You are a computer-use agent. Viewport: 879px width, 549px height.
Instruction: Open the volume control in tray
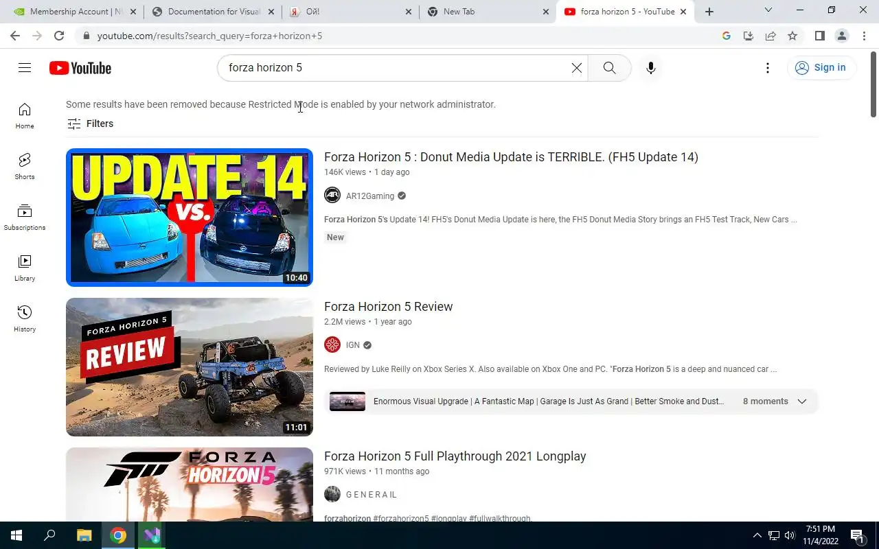[x=790, y=535]
